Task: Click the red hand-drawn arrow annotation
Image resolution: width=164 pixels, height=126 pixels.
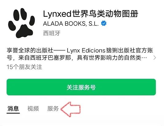Action: click(71, 109)
